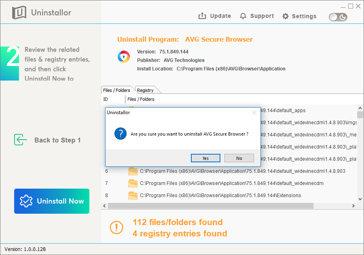Click the '4 registry entries found' text
This screenshot has height=255, width=364.
tap(180, 234)
